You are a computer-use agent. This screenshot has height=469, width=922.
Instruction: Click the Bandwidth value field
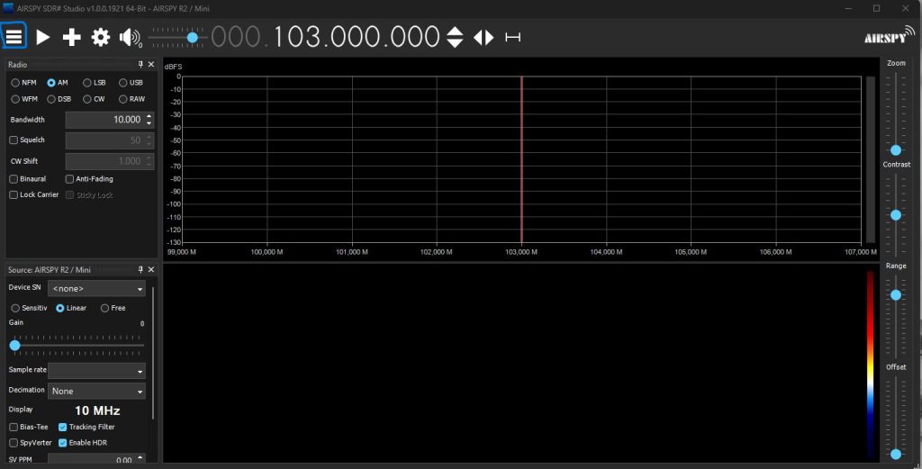point(104,120)
